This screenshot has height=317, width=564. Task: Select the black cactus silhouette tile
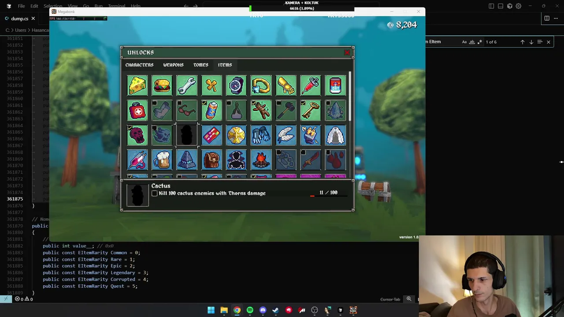click(x=187, y=135)
